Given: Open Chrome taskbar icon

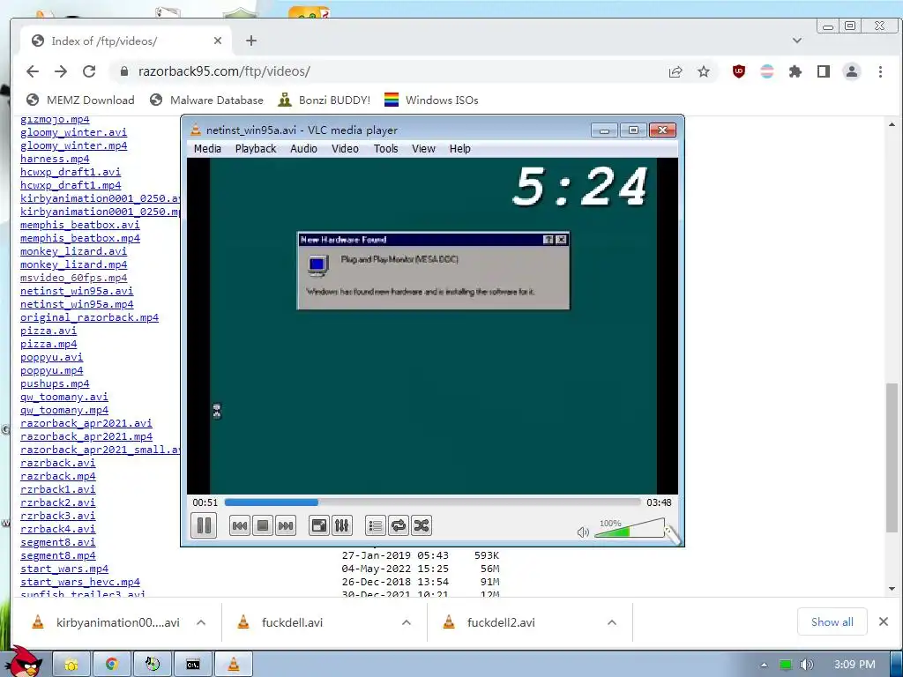Looking at the screenshot, I should [x=112, y=665].
